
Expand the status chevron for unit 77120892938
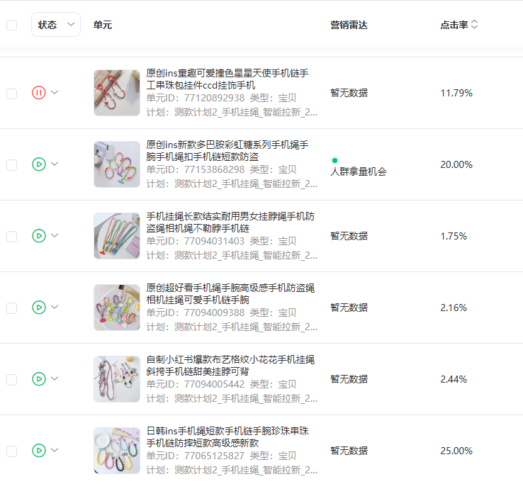pyautogui.click(x=55, y=93)
